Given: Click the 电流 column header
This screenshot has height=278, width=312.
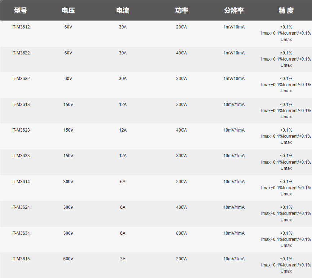Looking at the screenshot, I should point(123,10).
